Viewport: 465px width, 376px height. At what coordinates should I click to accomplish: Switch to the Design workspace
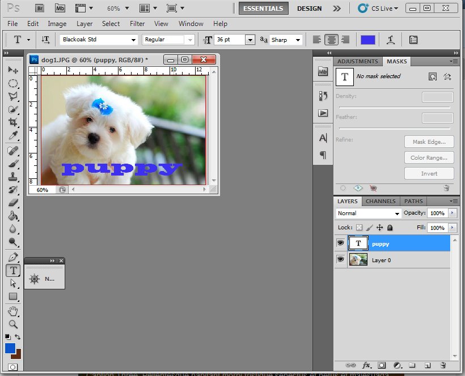(309, 8)
